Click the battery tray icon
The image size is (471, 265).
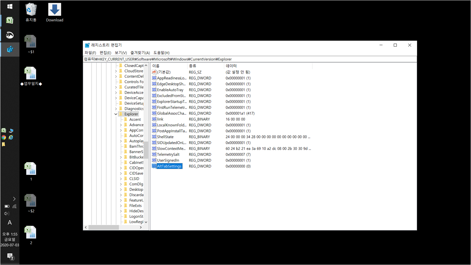7,206
